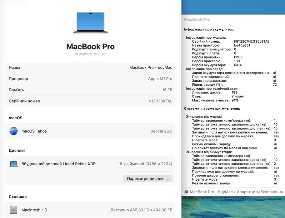Image resolution: width=285 pixels, height=218 pixels.
Task: Click the Сховище section heading
Action: coord(17,197)
